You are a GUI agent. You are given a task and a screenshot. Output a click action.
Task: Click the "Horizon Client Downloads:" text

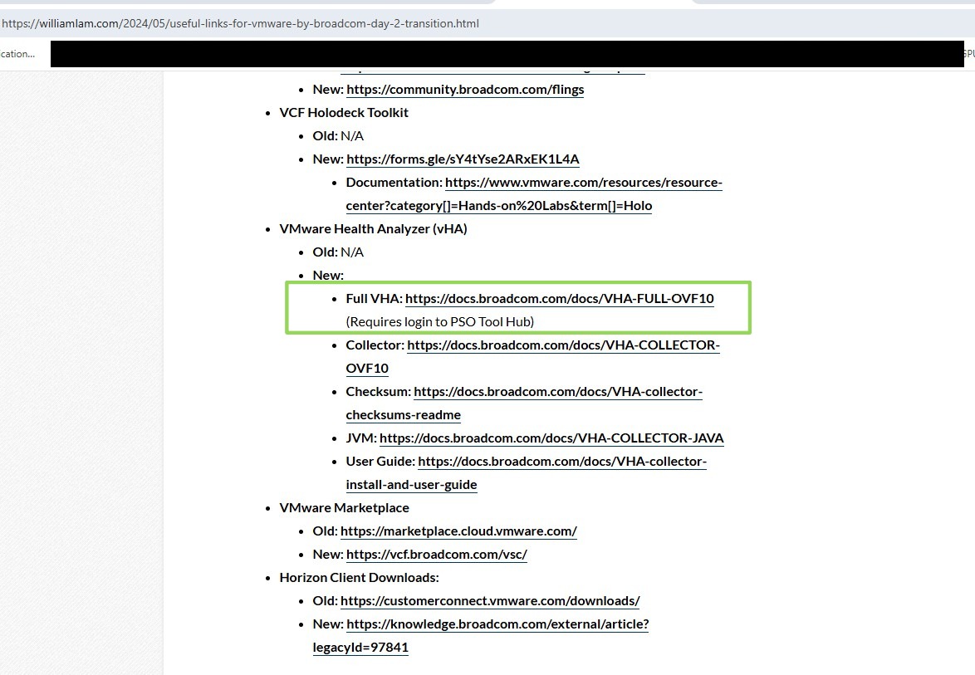pyautogui.click(x=359, y=577)
